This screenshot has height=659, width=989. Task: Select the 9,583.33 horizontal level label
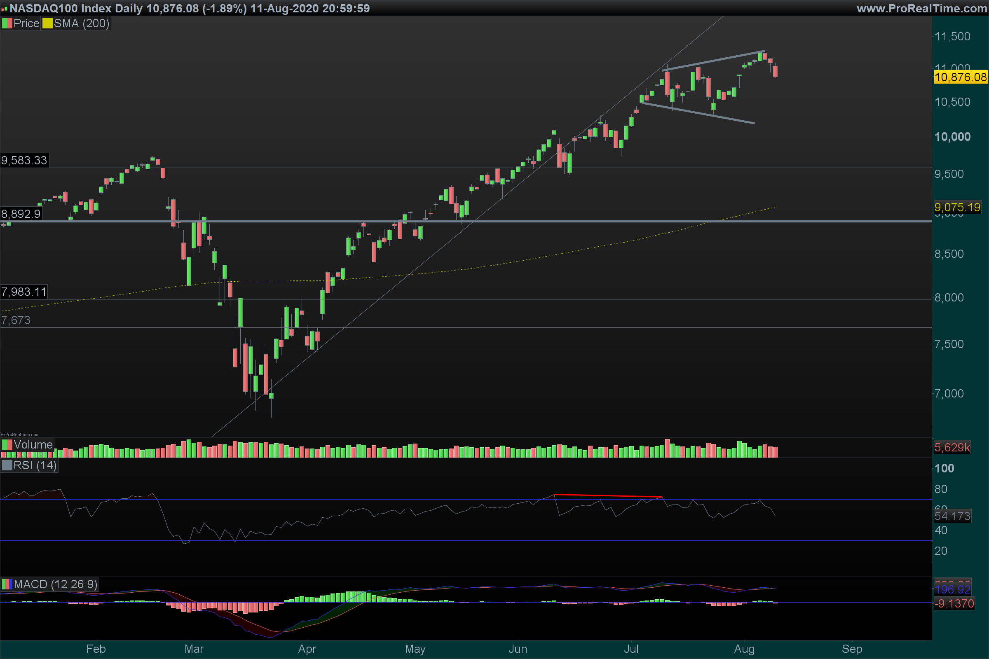(x=24, y=161)
